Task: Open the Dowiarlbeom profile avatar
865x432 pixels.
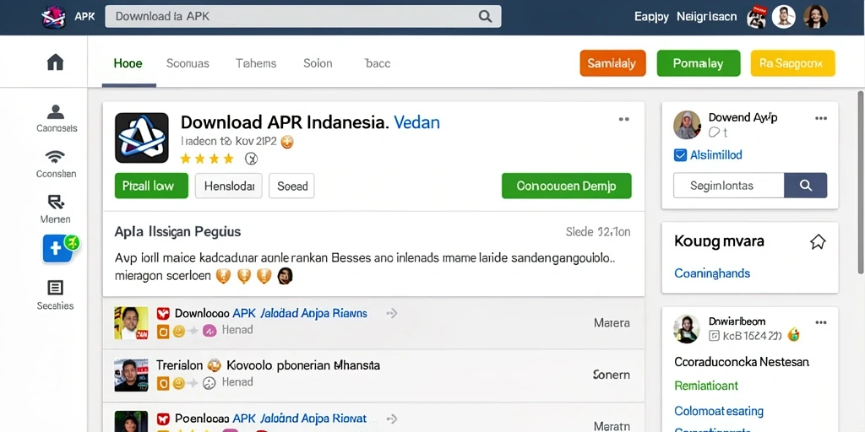Action: click(x=687, y=329)
